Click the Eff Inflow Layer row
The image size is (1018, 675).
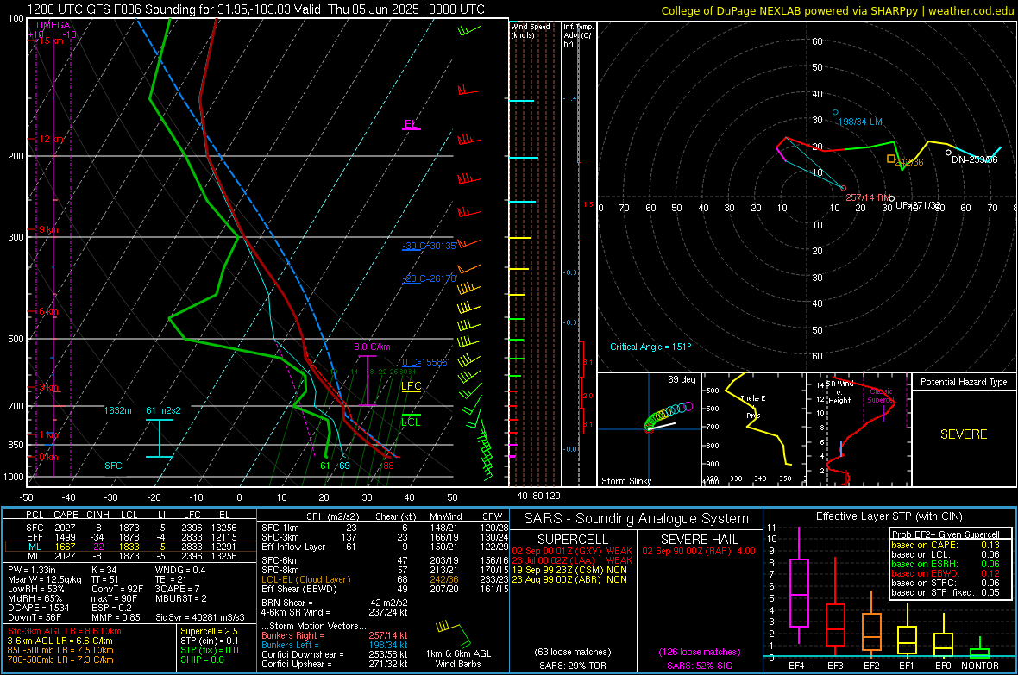click(385, 547)
